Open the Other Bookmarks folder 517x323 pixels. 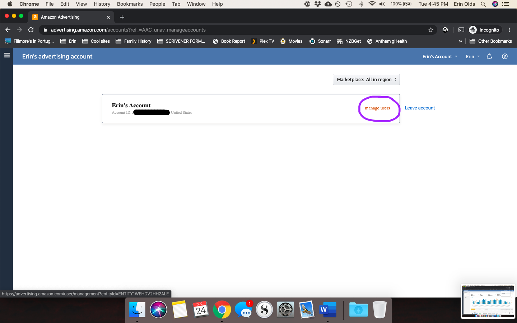coord(491,41)
